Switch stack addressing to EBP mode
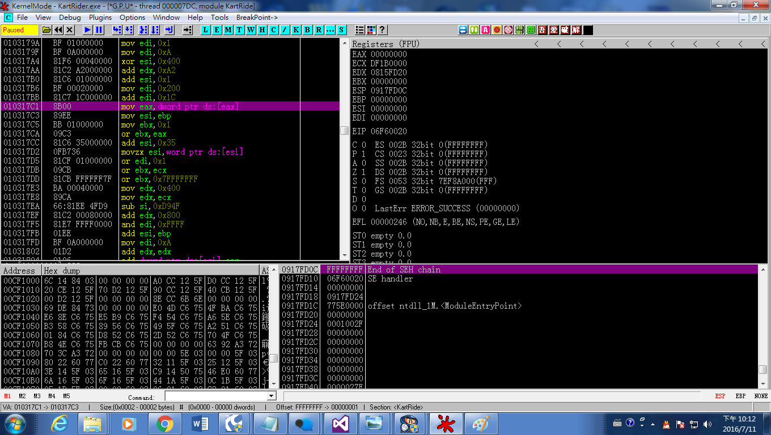Screen dimensions: 771x435 coord(740,396)
